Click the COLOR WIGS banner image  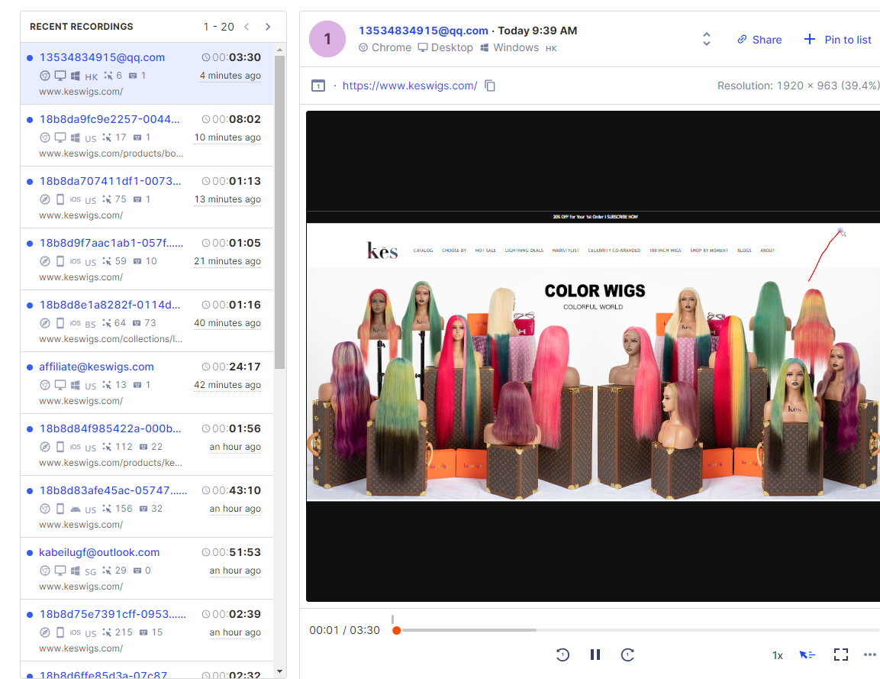pos(593,385)
